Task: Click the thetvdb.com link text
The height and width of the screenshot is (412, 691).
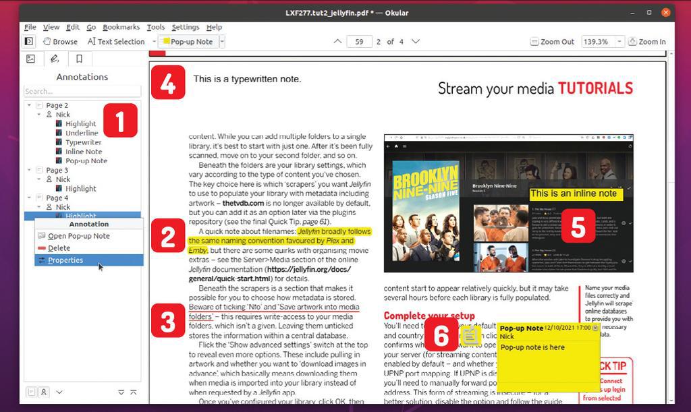Action: click(243, 204)
